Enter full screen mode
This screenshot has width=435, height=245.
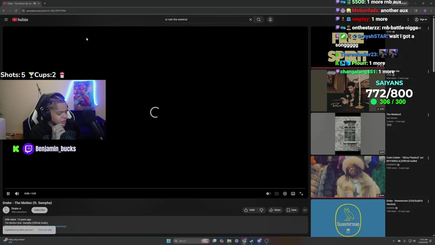pyautogui.click(x=301, y=194)
